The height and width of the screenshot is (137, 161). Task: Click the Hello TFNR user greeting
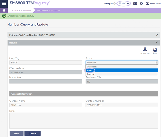pyautogui.click(x=155, y=4)
